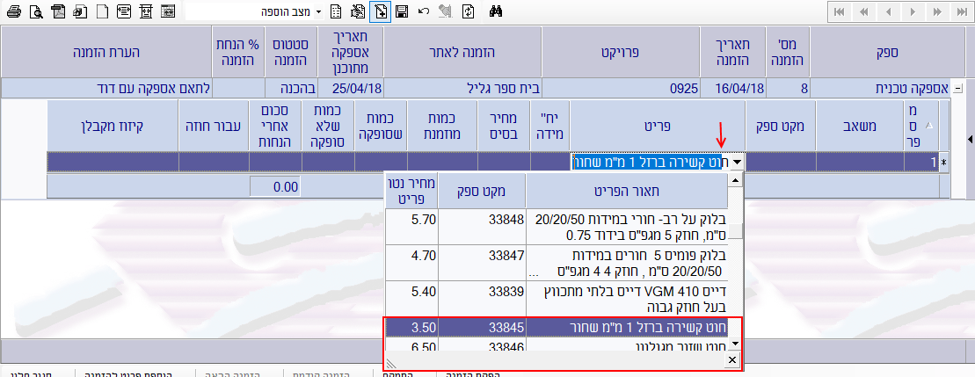Jump to the first record

tap(840, 11)
